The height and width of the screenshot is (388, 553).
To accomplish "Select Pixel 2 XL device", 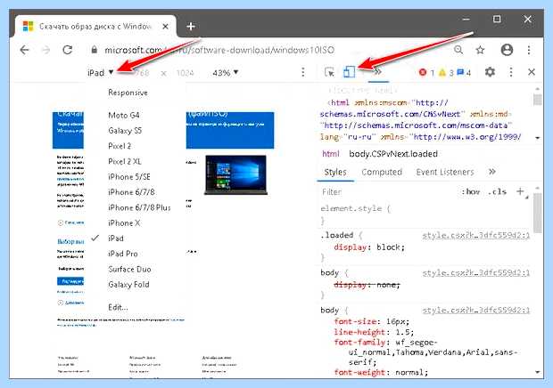I will 125,161.
